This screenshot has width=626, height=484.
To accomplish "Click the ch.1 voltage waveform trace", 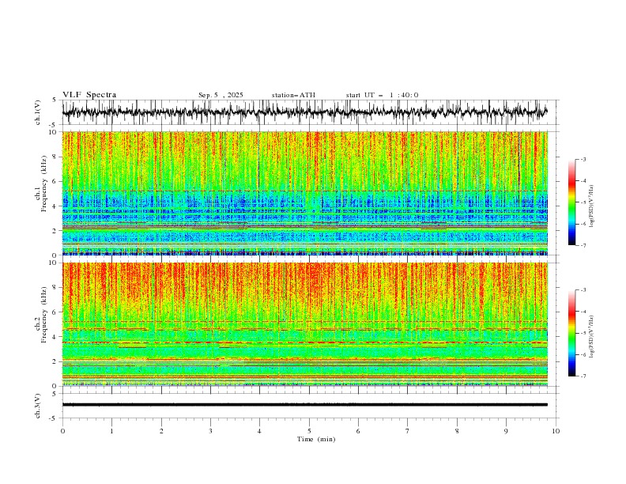I will point(304,112).
